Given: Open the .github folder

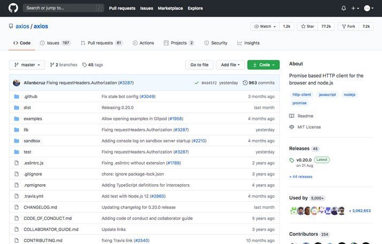Looking at the screenshot, I should pos(30,96).
